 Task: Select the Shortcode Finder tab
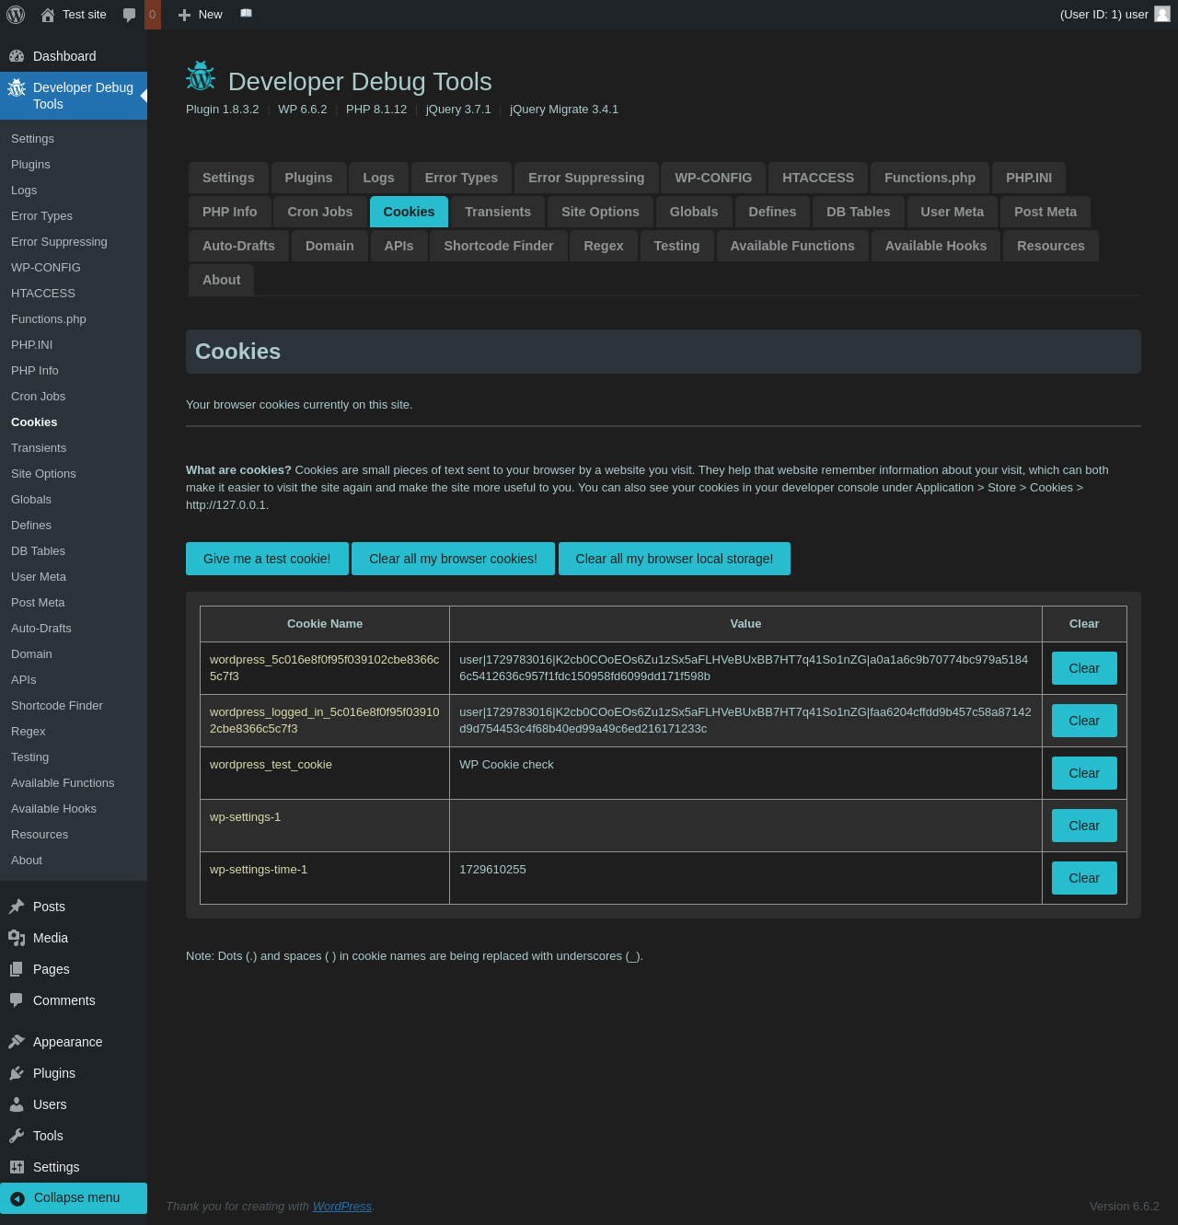click(x=499, y=246)
